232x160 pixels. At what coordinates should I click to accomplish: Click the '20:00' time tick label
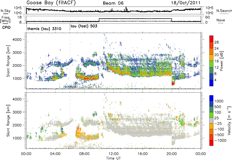pos(172,154)
